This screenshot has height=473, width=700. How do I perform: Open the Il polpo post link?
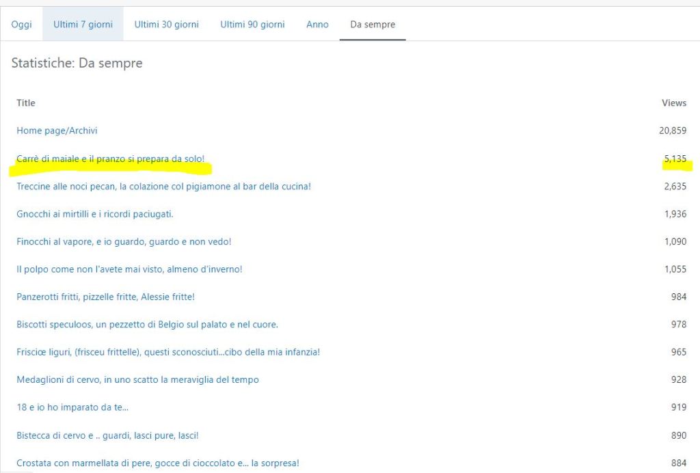(x=129, y=269)
